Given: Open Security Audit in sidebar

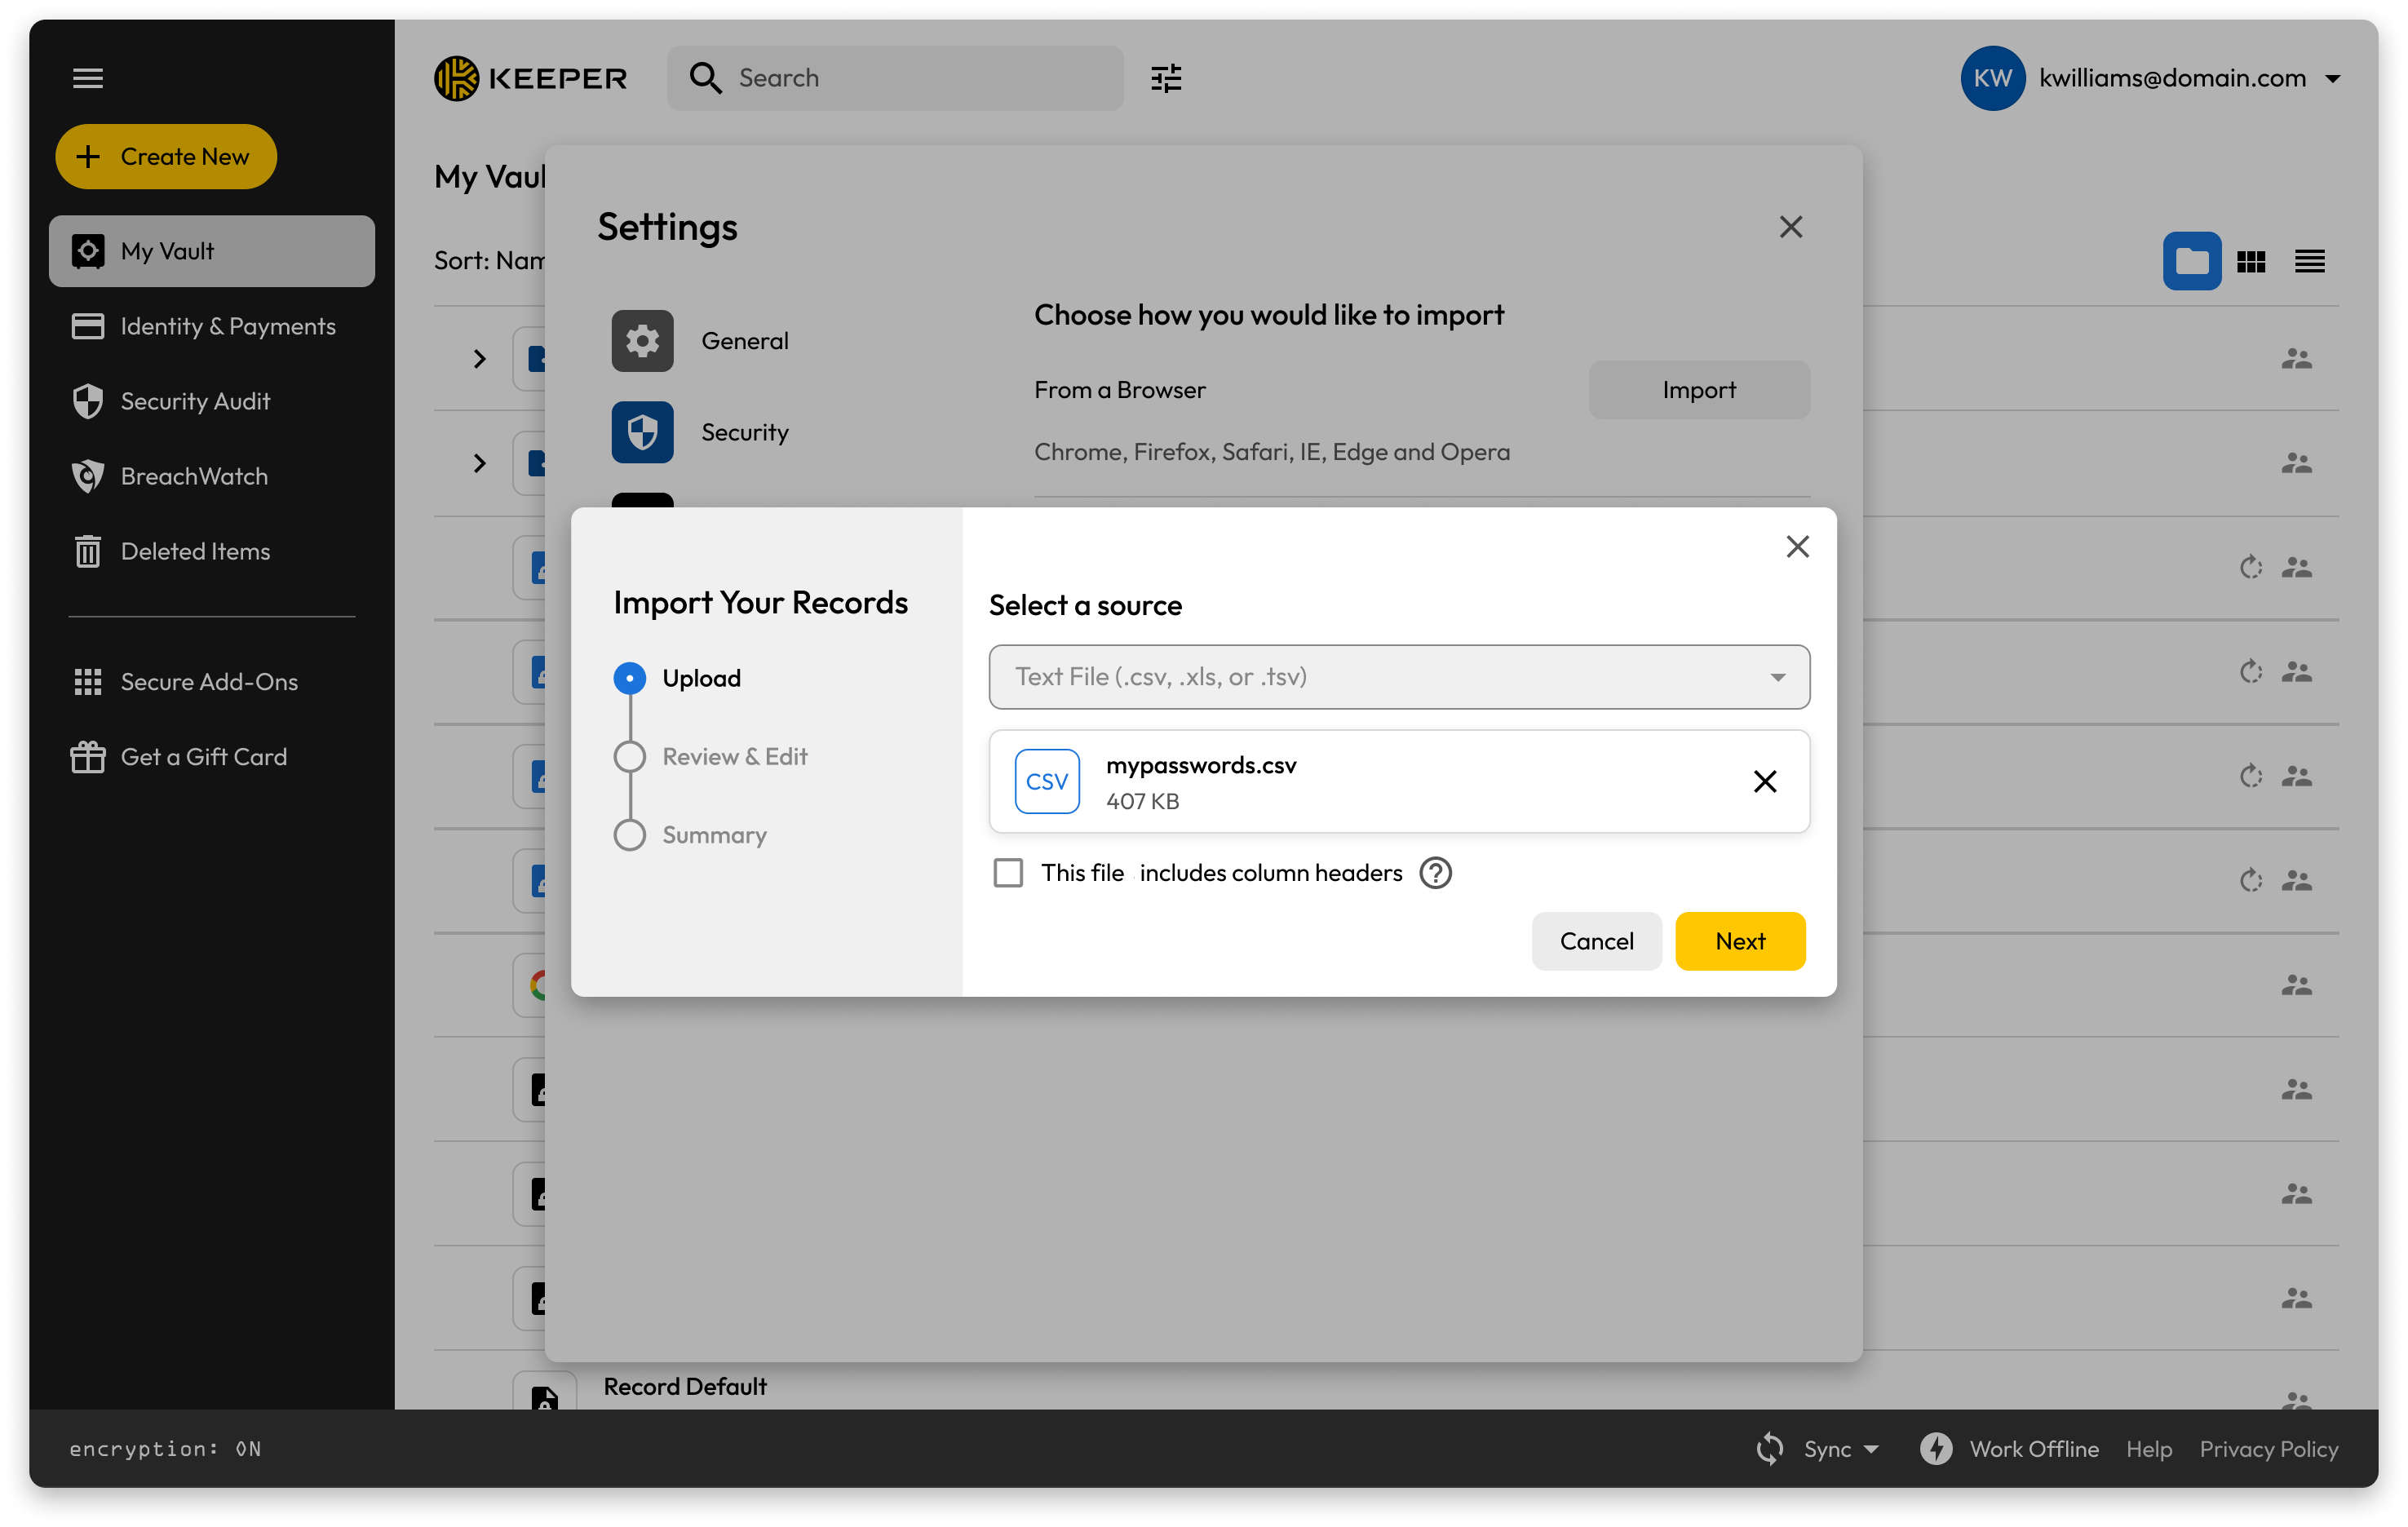Looking at the screenshot, I should coord(195,401).
